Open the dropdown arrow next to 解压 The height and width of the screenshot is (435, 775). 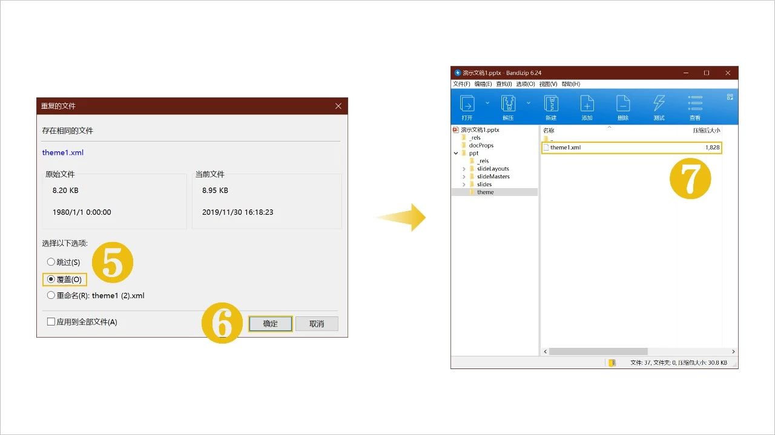(529, 103)
